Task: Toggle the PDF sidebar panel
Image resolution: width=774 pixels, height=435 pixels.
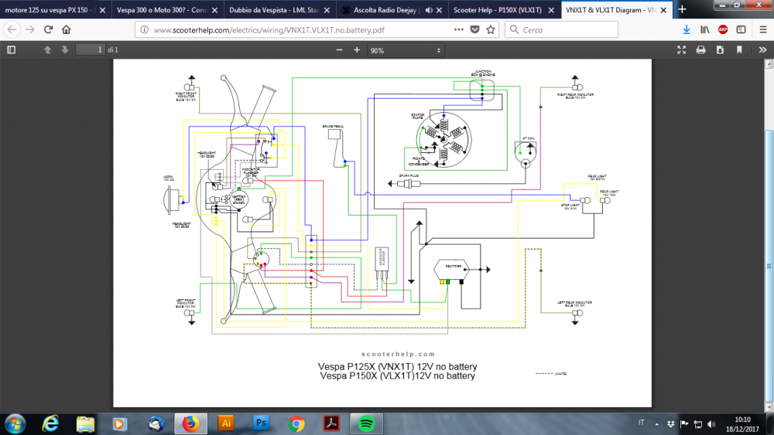Action: coord(12,49)
